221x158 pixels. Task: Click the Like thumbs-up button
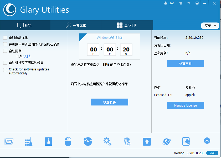click(x=169, y=3)
